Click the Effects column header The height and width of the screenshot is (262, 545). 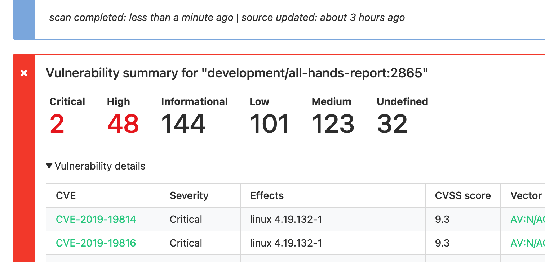[333, 195]
